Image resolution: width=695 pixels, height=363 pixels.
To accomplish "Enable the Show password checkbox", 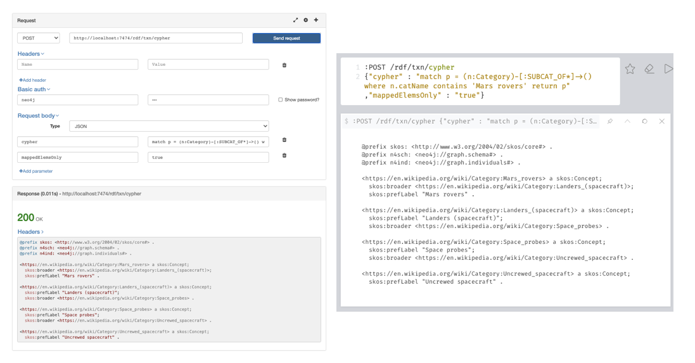I will click(x=281, y=100).
